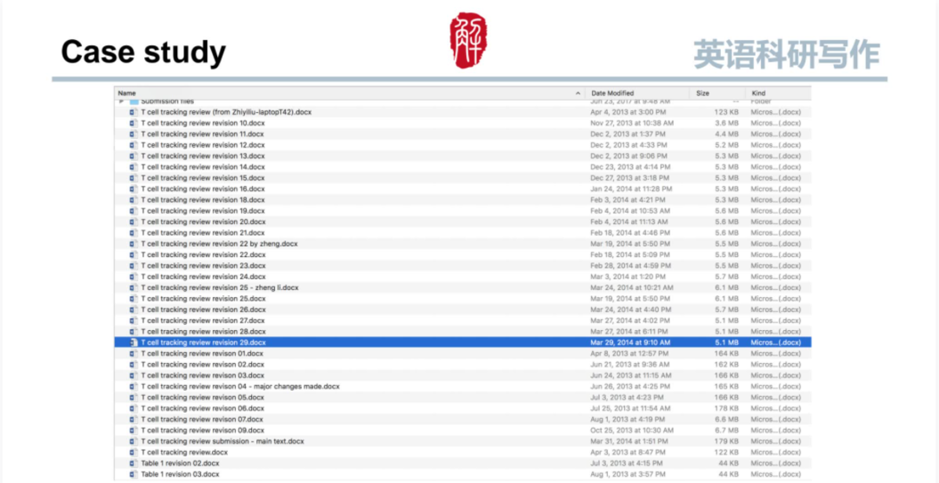This screenshot has height=483, width=939.
Task: Click the size value '178 KB'
Action: tap(726, 408)
